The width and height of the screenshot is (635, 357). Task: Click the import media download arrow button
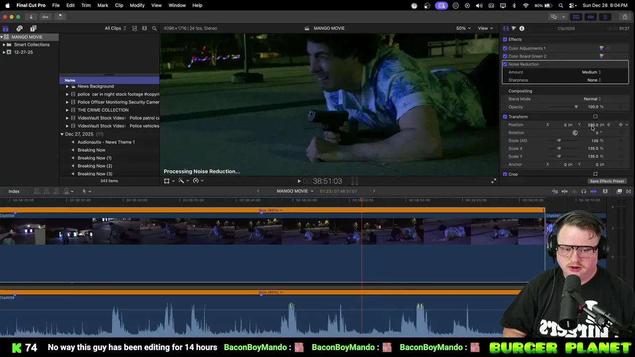point(31,16)
